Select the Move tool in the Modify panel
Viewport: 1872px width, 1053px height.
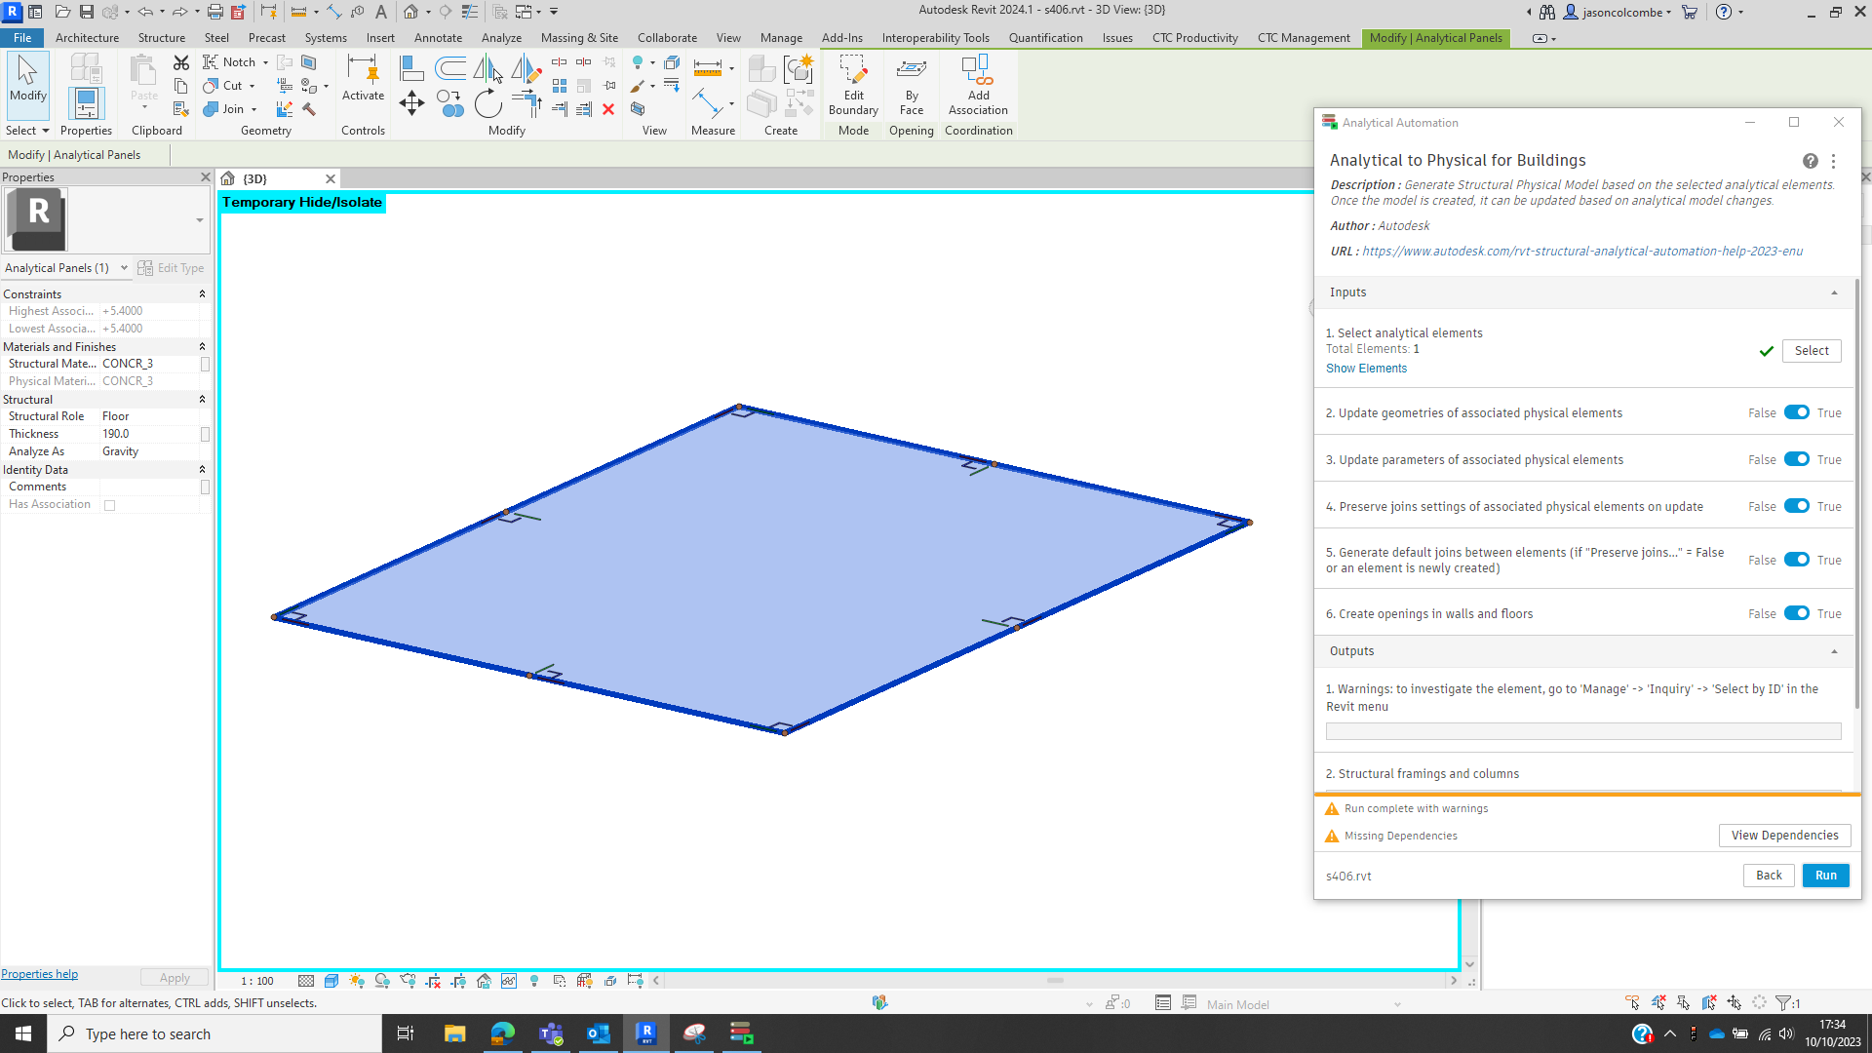click(411, 104)
